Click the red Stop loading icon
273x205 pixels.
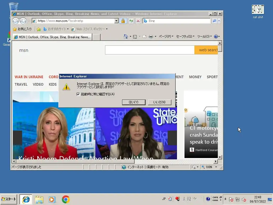(138, 21)
